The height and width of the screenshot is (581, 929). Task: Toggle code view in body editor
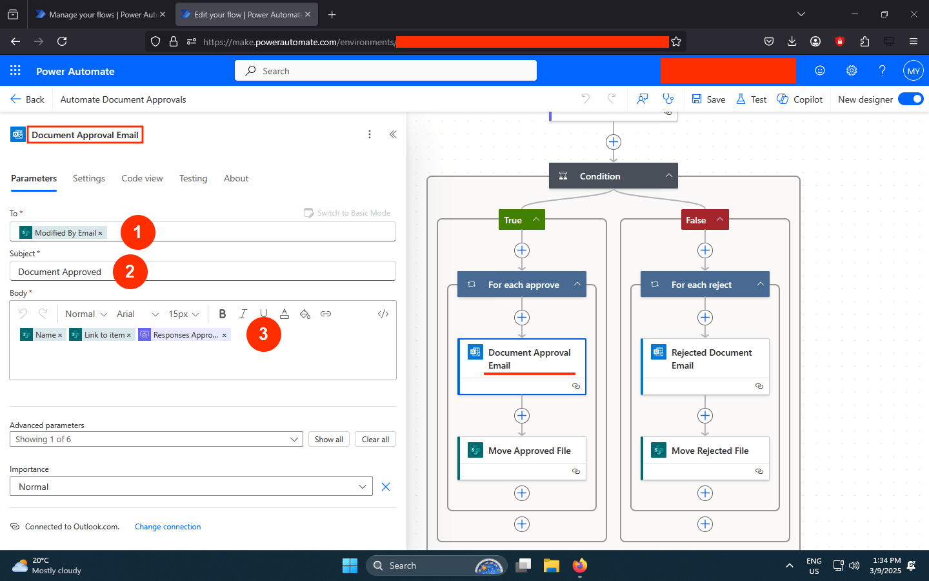(x=383, y=314)
